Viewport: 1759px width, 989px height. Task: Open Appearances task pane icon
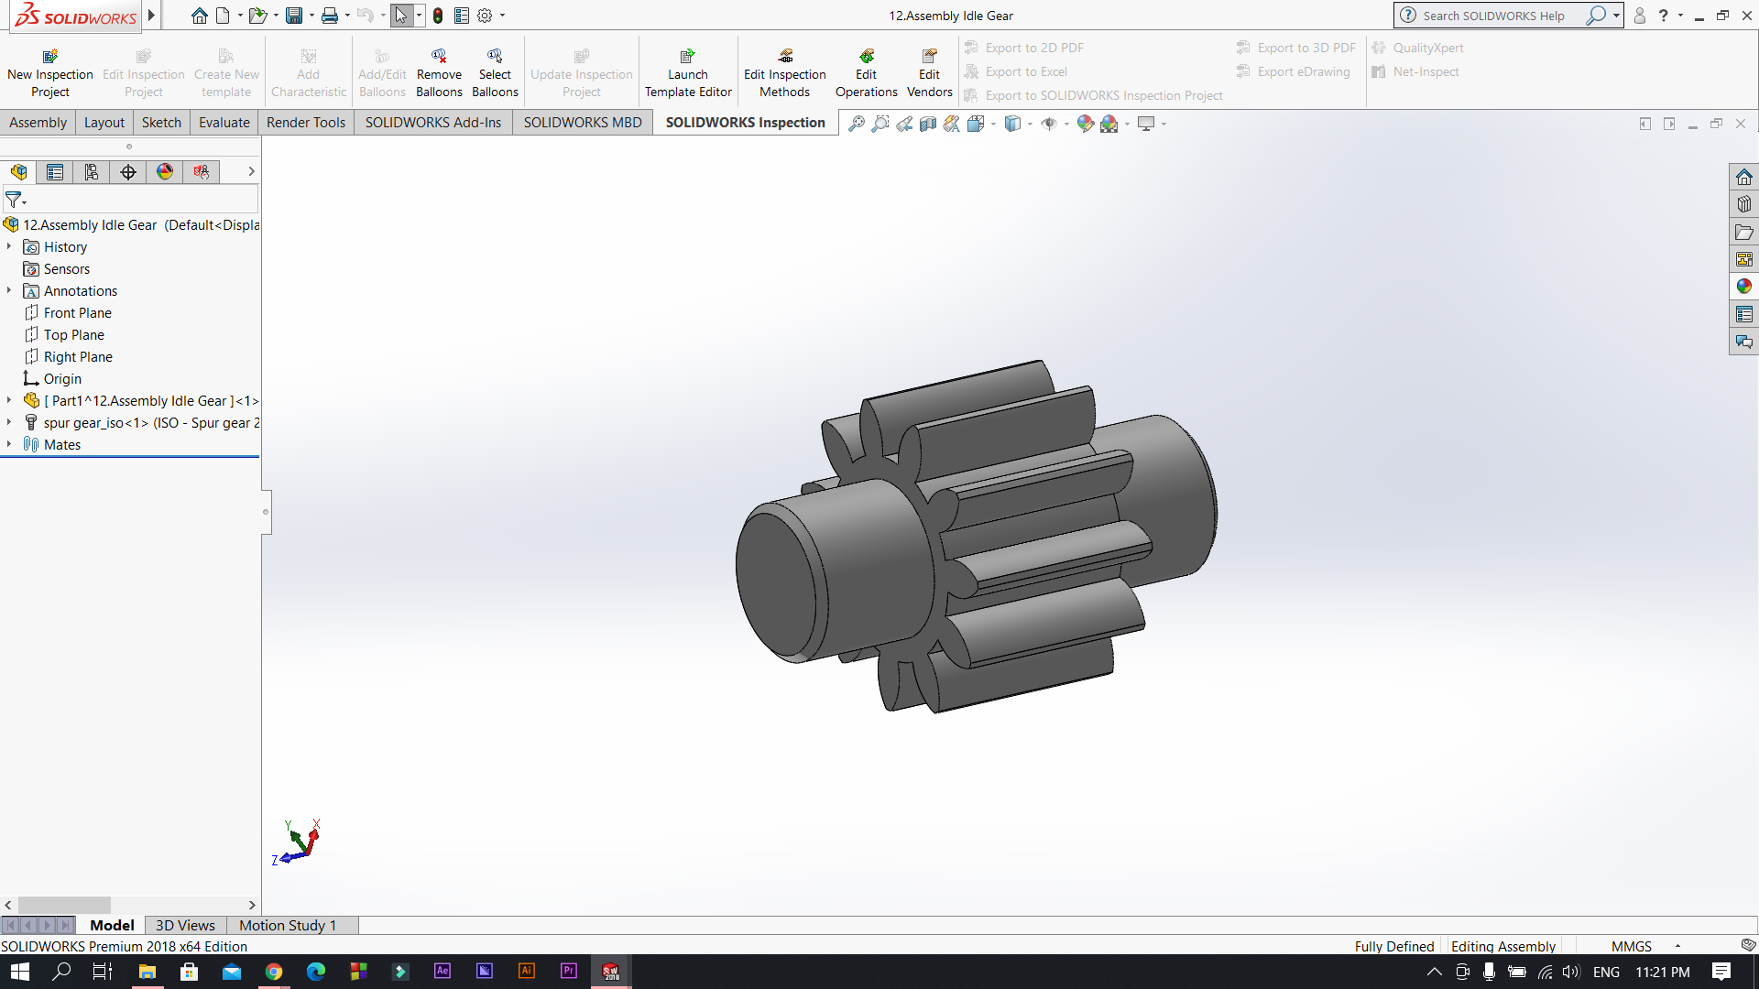(1743, 287)
